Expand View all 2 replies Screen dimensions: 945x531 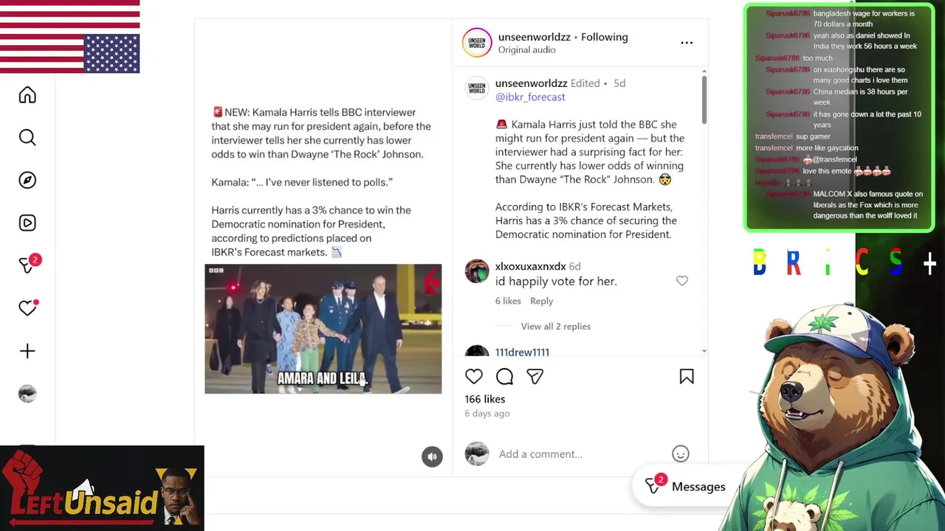556,326
